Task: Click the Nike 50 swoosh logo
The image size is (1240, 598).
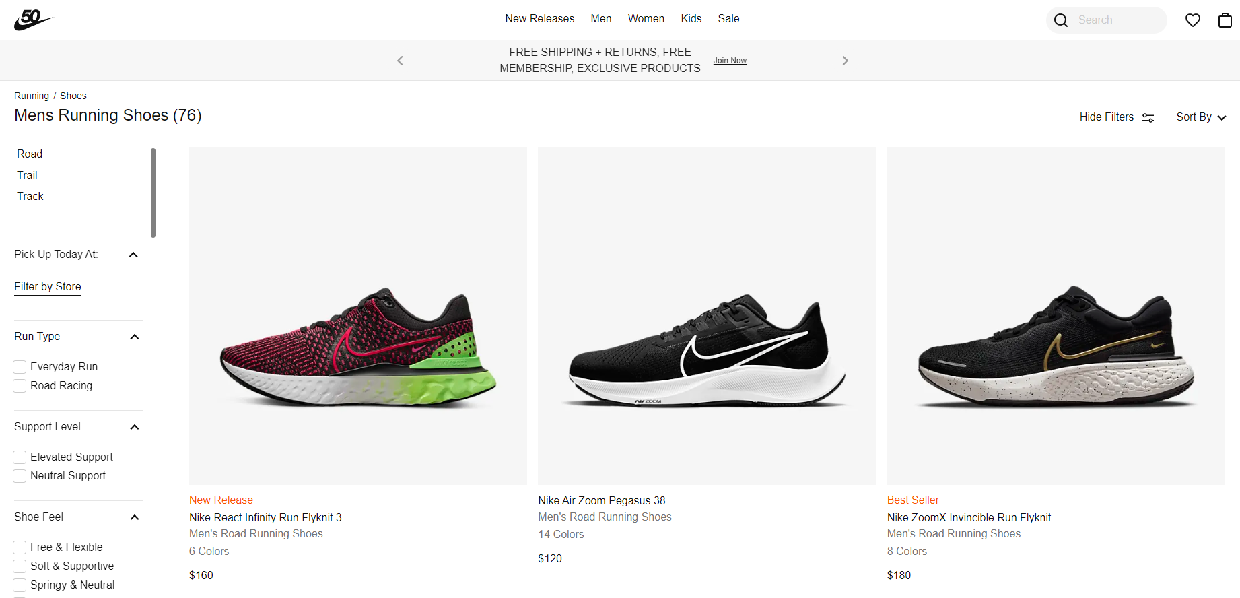Action: click(x=33, y=20)
